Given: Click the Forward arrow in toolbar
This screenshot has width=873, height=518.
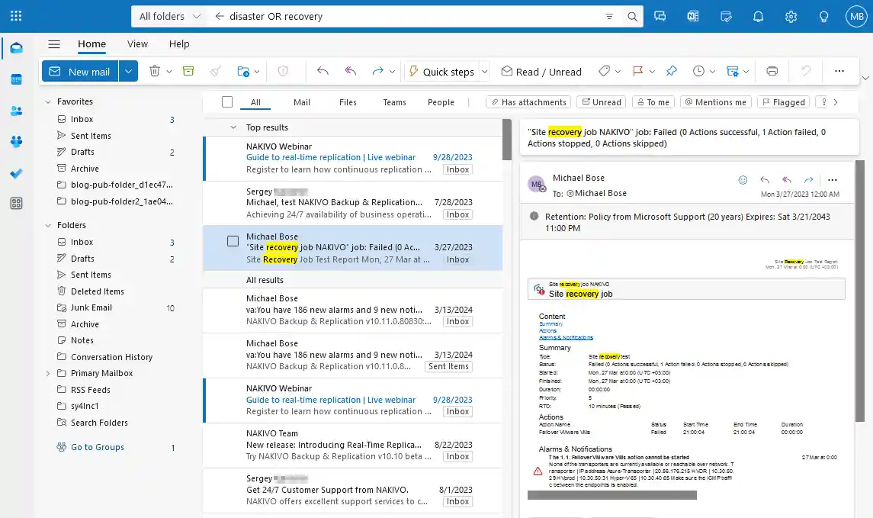Looking at the screenshot, I should click(377, 71).
